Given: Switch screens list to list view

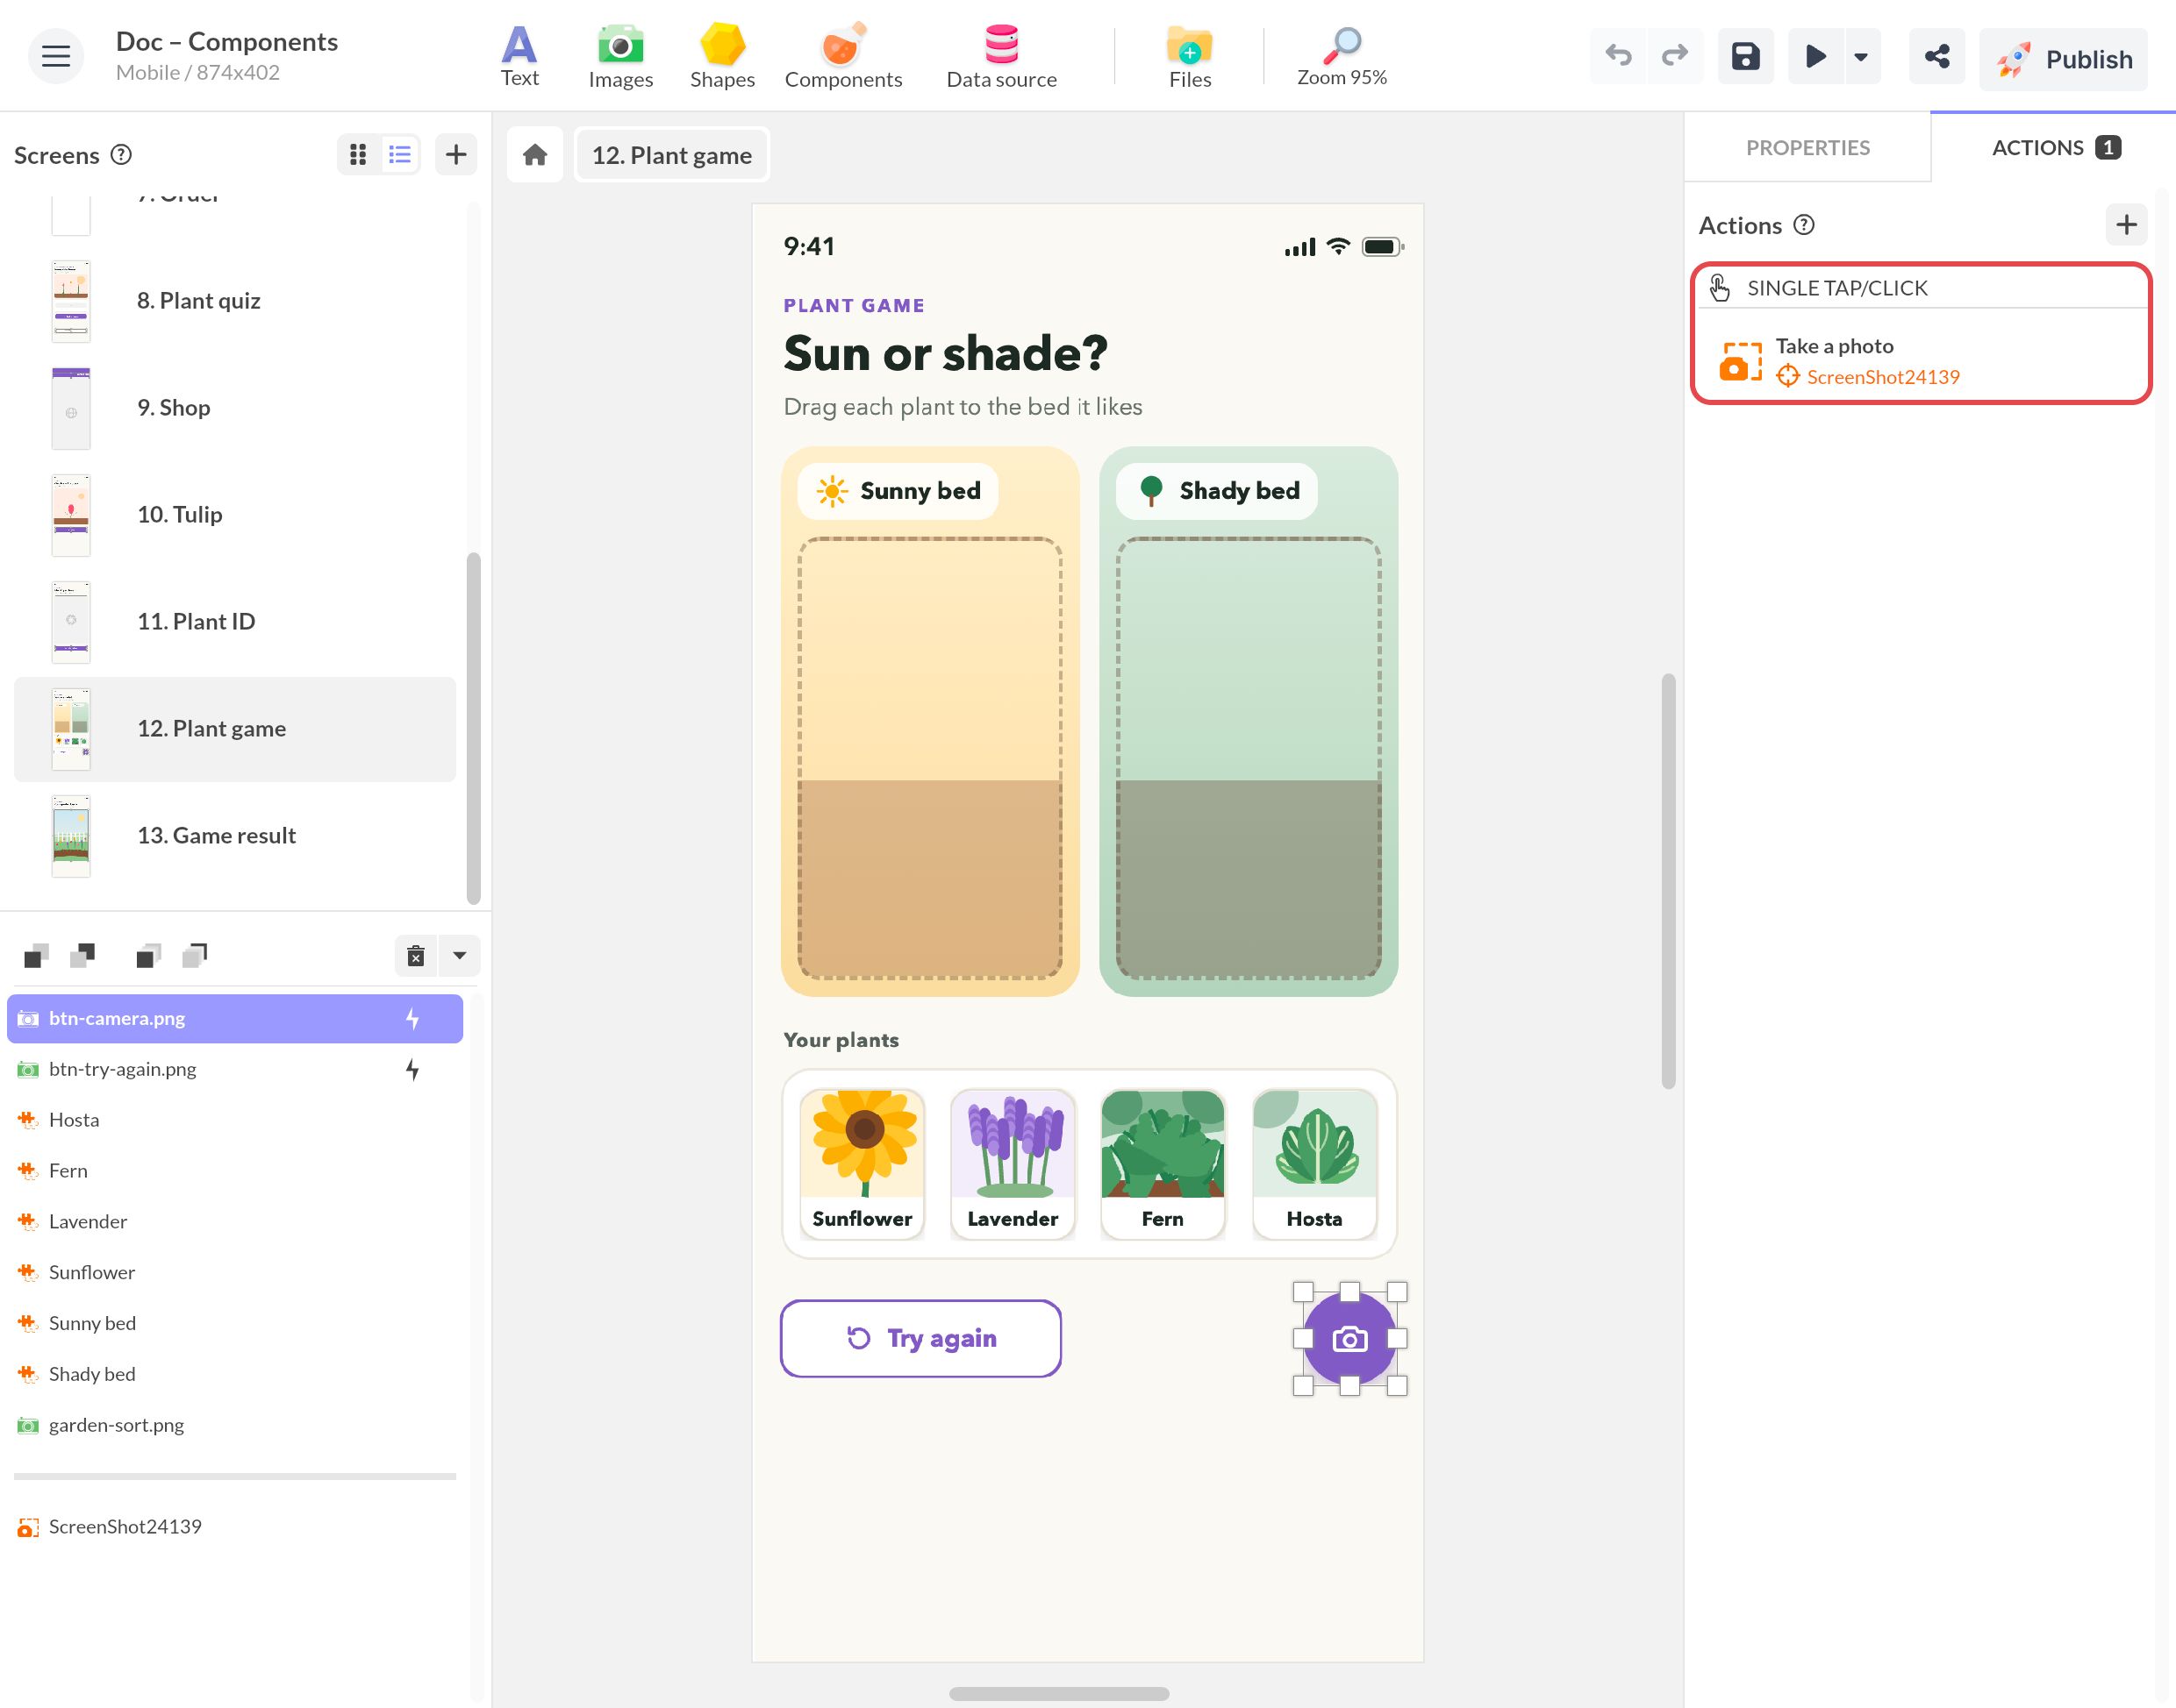Looking at the screenshot, I should [399, 154].
